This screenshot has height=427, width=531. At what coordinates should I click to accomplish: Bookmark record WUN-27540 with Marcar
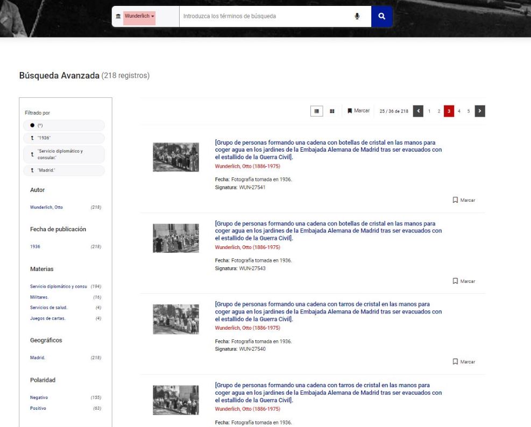pos(464,361)
